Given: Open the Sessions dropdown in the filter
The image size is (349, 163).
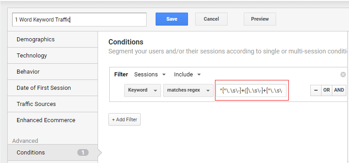Looking at the screenshot, I should tap(150, 75).
